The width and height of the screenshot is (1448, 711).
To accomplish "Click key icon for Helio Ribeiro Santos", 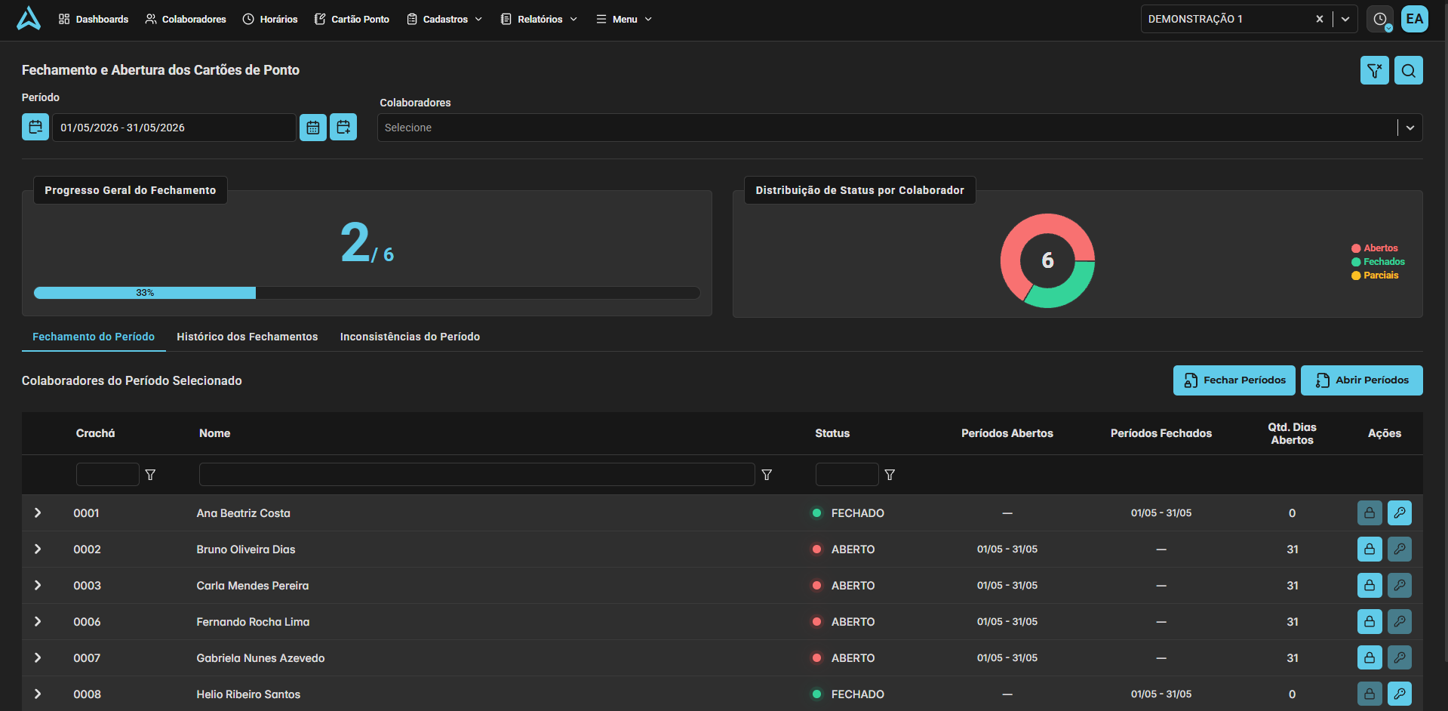I will click(1400, 694).
